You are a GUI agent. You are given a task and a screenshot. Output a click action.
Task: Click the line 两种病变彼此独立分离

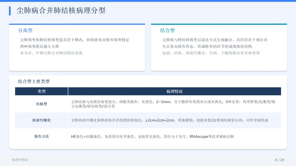40,46
